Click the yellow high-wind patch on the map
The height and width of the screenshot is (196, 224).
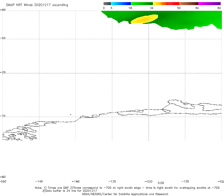(144, 19)
